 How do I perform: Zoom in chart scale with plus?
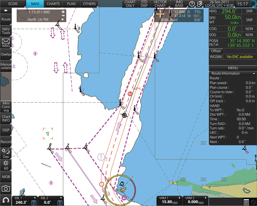point(63,12)
